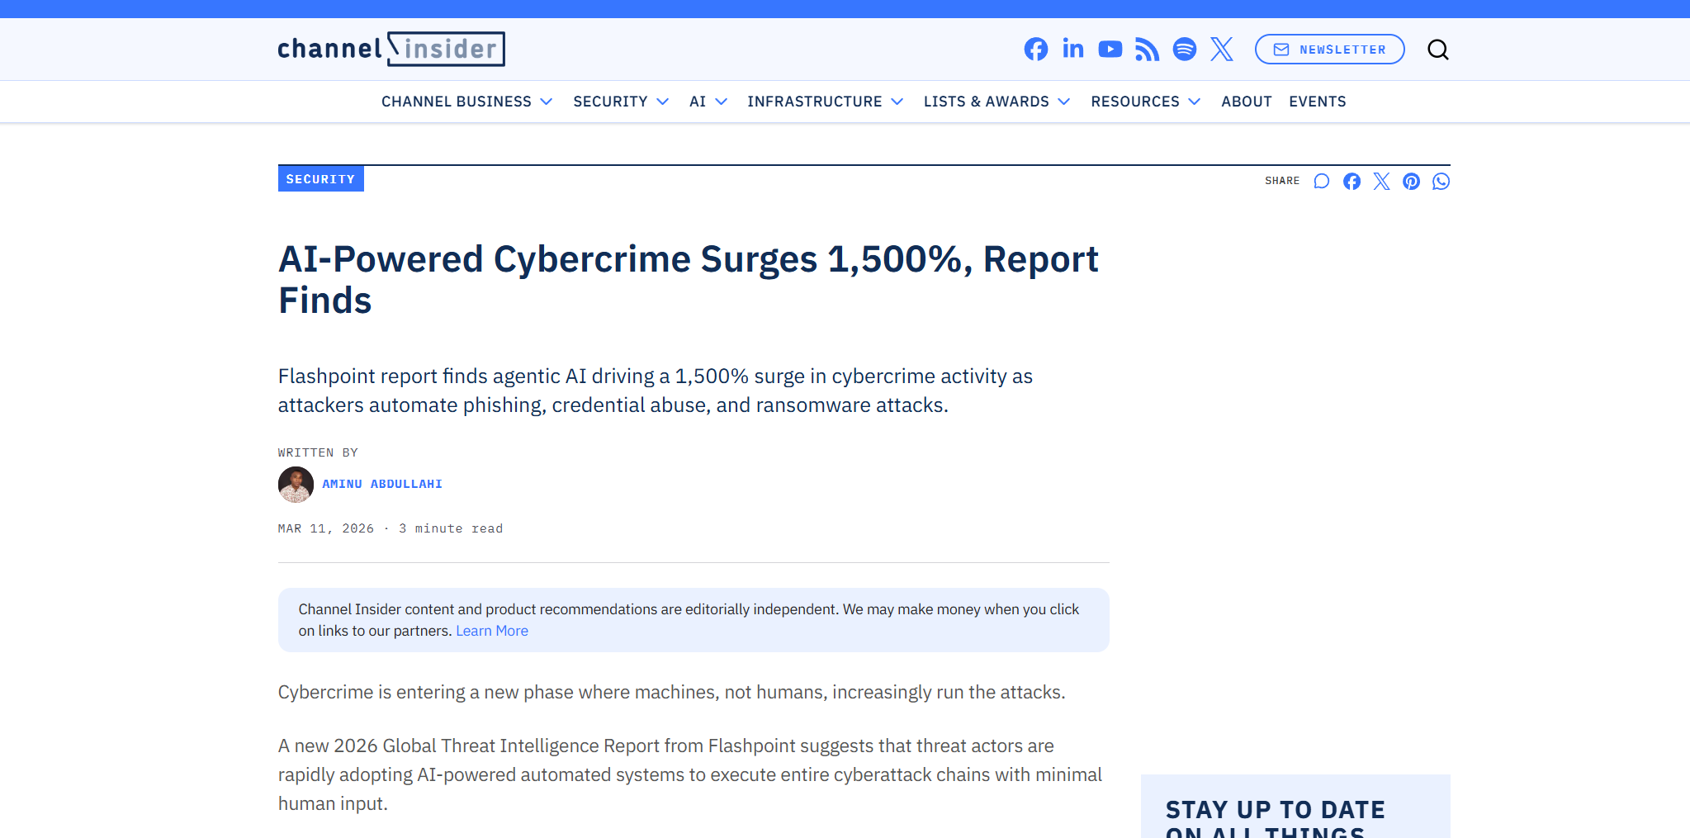1690x838 pixels.
Task: Click the author's avatar photo
Action: coord(296,485)
